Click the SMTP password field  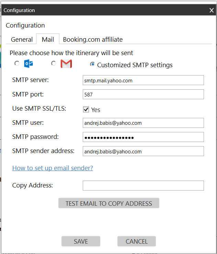[x=143, y=137]
